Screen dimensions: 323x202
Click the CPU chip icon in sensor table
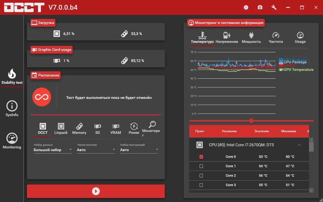[x=199, y=145]
